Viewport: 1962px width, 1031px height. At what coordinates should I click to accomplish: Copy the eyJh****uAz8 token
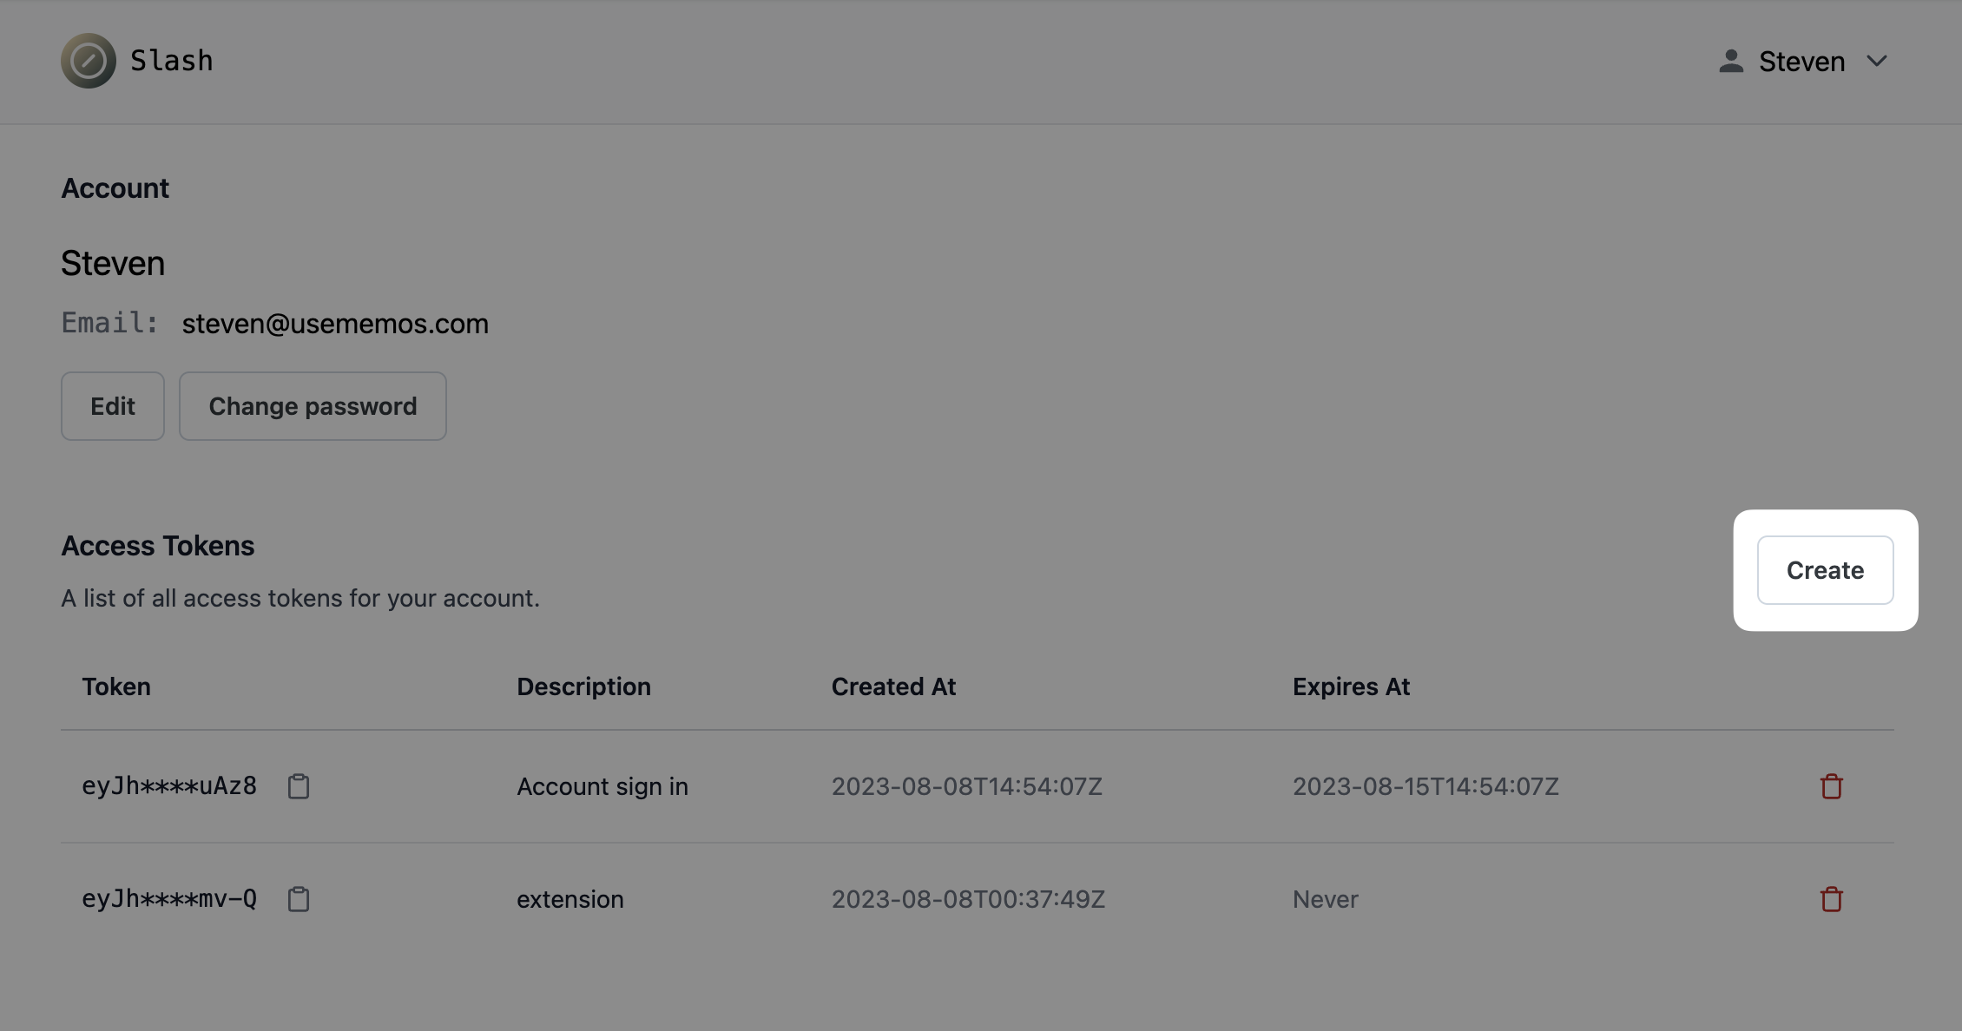(x=299, y=786)
